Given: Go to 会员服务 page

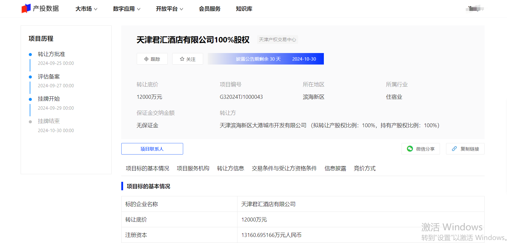Looking at the screenshot, I should (x=210, y=9).
